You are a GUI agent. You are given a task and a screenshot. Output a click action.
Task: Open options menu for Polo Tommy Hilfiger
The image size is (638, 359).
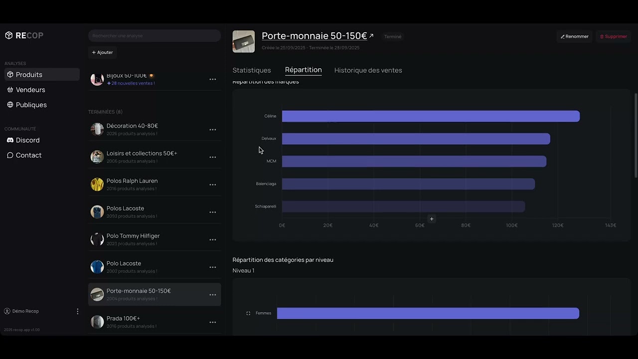coord(213,240)
